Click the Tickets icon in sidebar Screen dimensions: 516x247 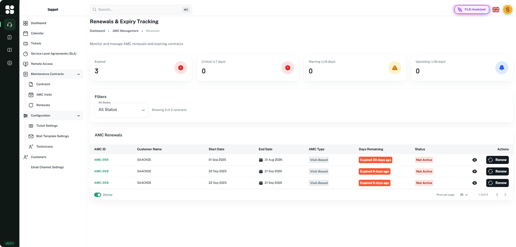pos(25,44)
